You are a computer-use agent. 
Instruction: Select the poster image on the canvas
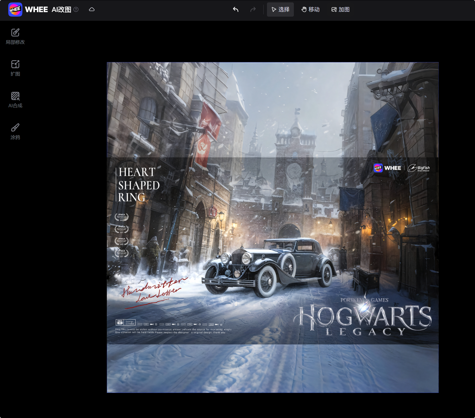pyautogui.click(x=272, y=227)
